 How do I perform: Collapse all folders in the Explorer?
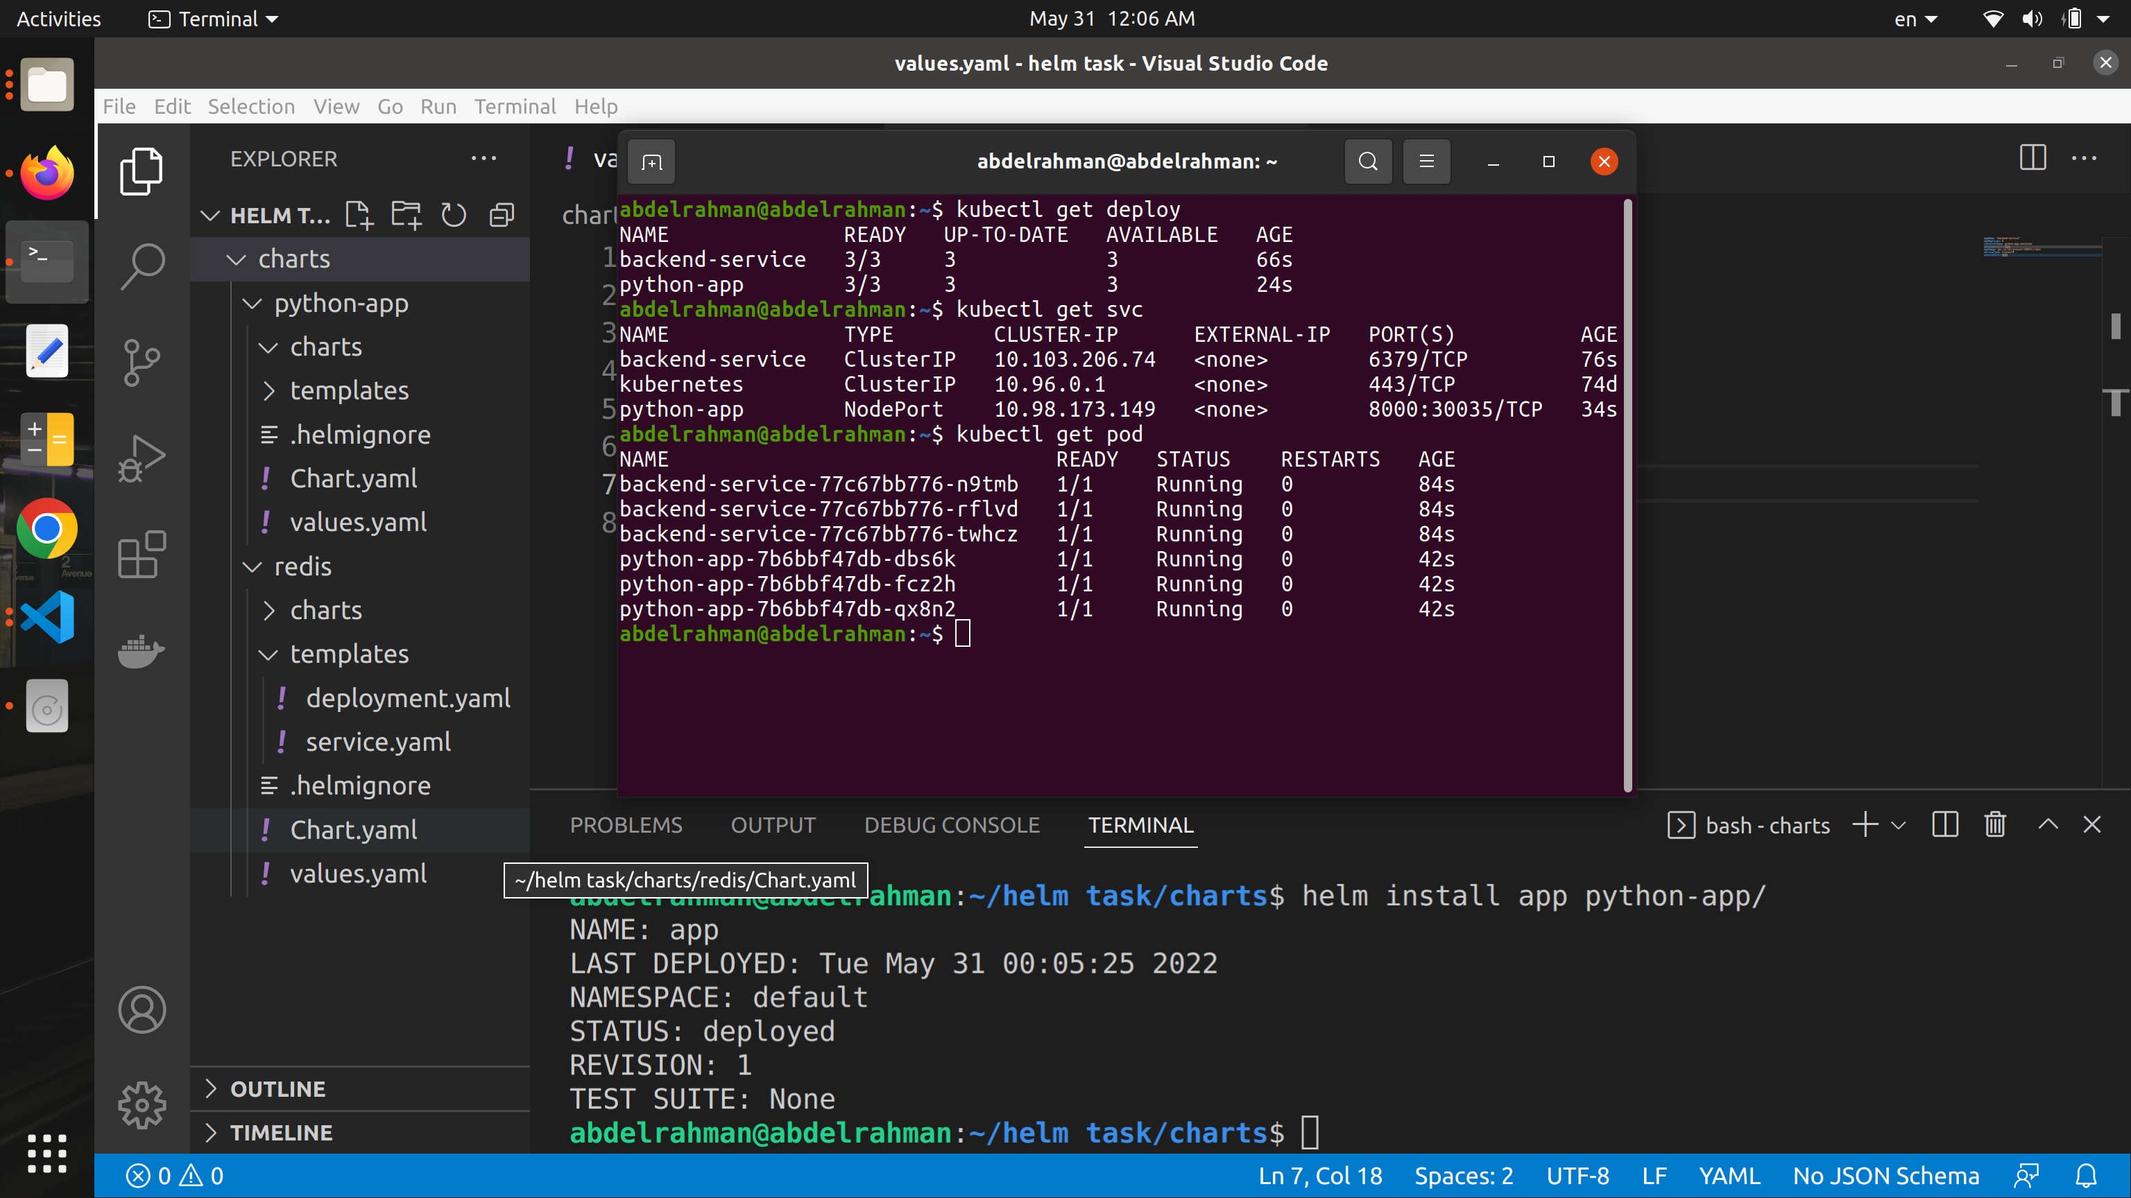(x=500, y=214)
